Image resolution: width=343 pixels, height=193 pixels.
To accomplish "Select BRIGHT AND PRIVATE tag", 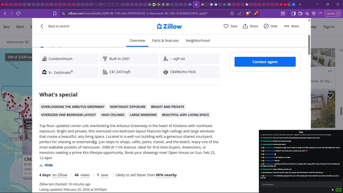I will pyautogui.click(x=167, y=107).
